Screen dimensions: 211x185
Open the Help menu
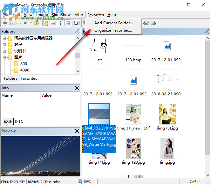click(112, 15)
